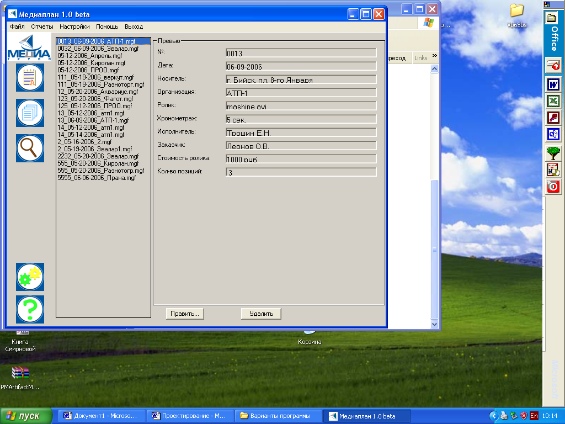Image resolution: width=565 pixels, height=424 pixels.
Task: Click the stacked copy documents icon
Action: click(x=30, y=113)
